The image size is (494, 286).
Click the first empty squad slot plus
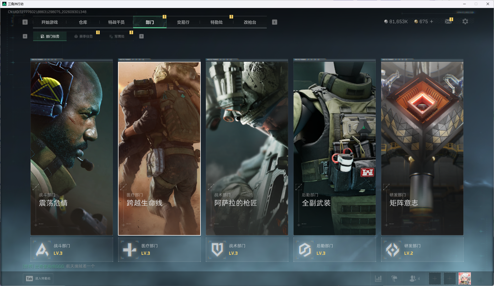[435, 279]
